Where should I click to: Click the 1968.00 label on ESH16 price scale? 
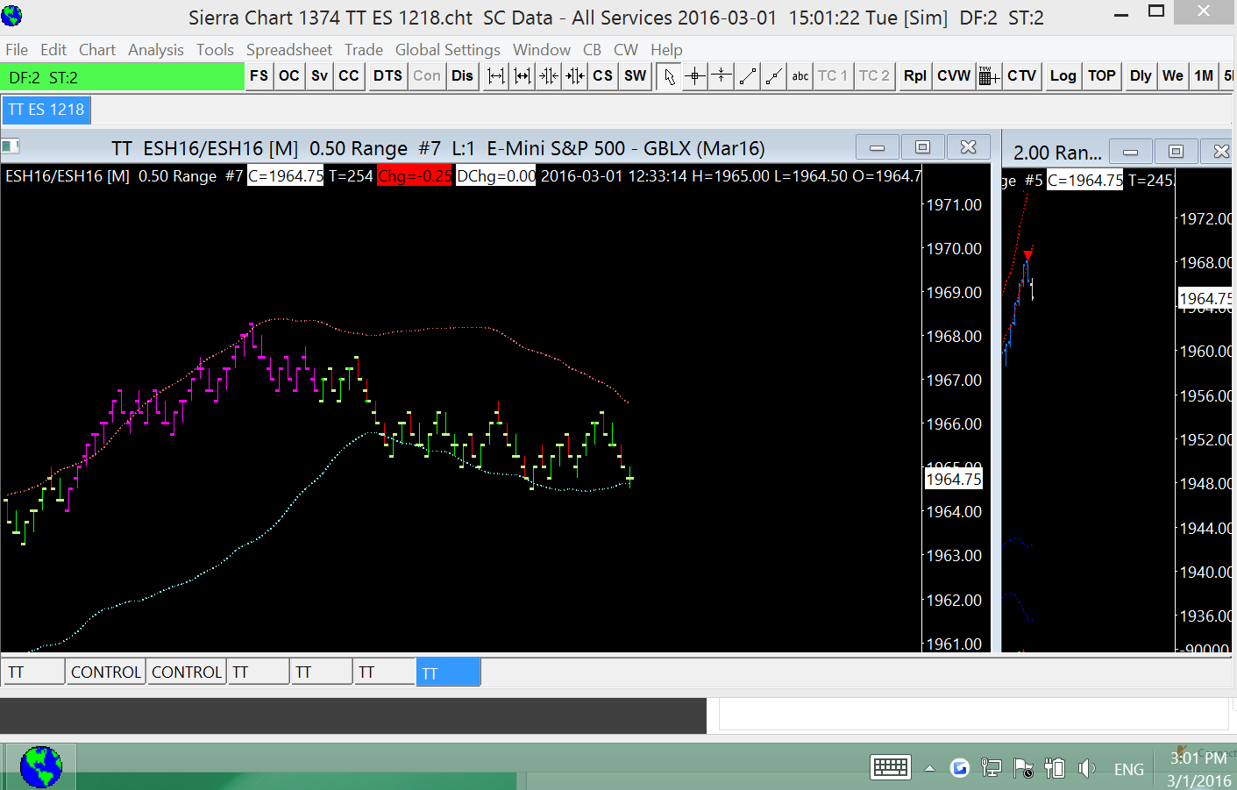[x=954, y=337]
